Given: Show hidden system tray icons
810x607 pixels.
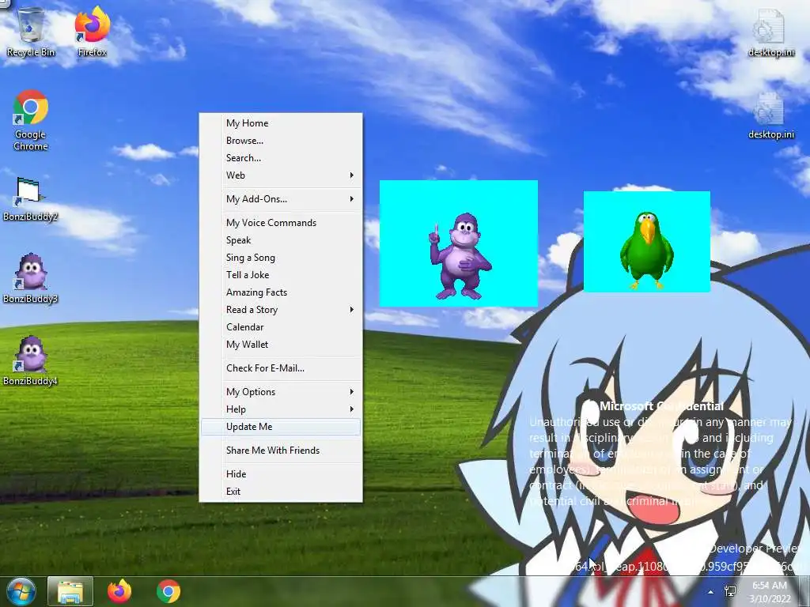Looking at the screenshot, I should coord(711,592).
